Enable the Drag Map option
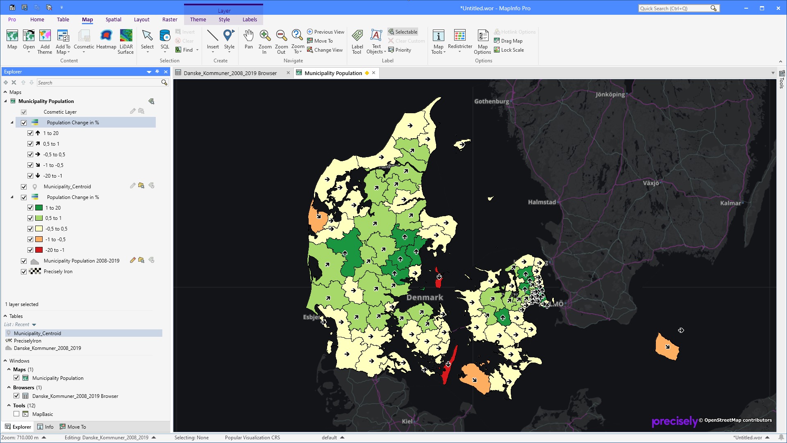The image size is (787, 443). point(508,41)
